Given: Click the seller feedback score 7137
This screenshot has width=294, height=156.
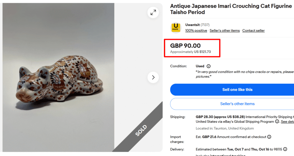Looking at the screenshot, I should [205, 25].
